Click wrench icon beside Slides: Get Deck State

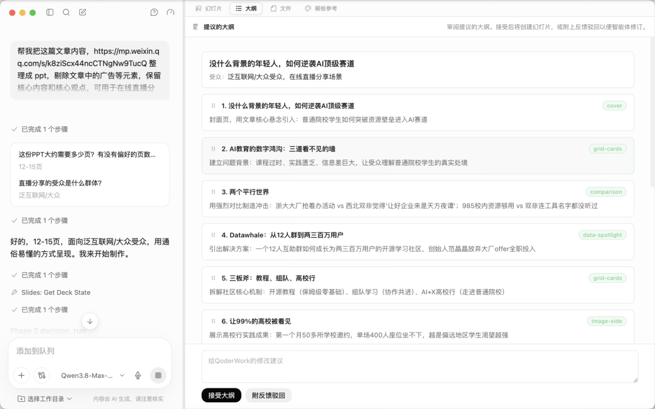[14, 292]
